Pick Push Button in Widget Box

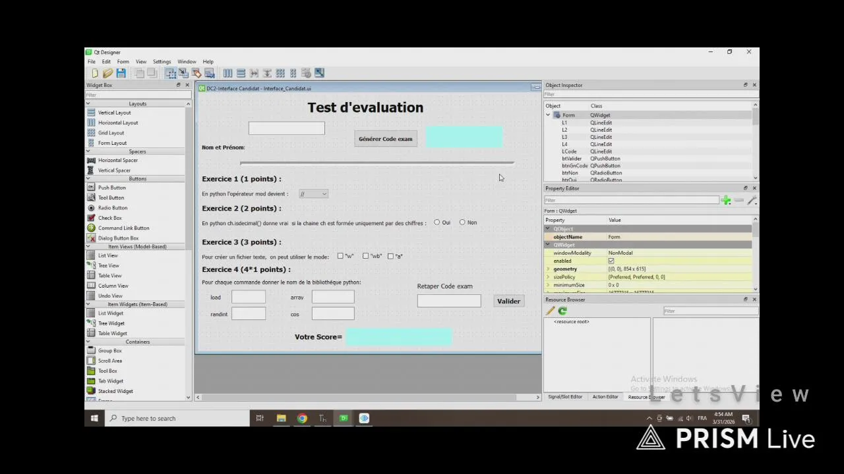pos(111,188)
